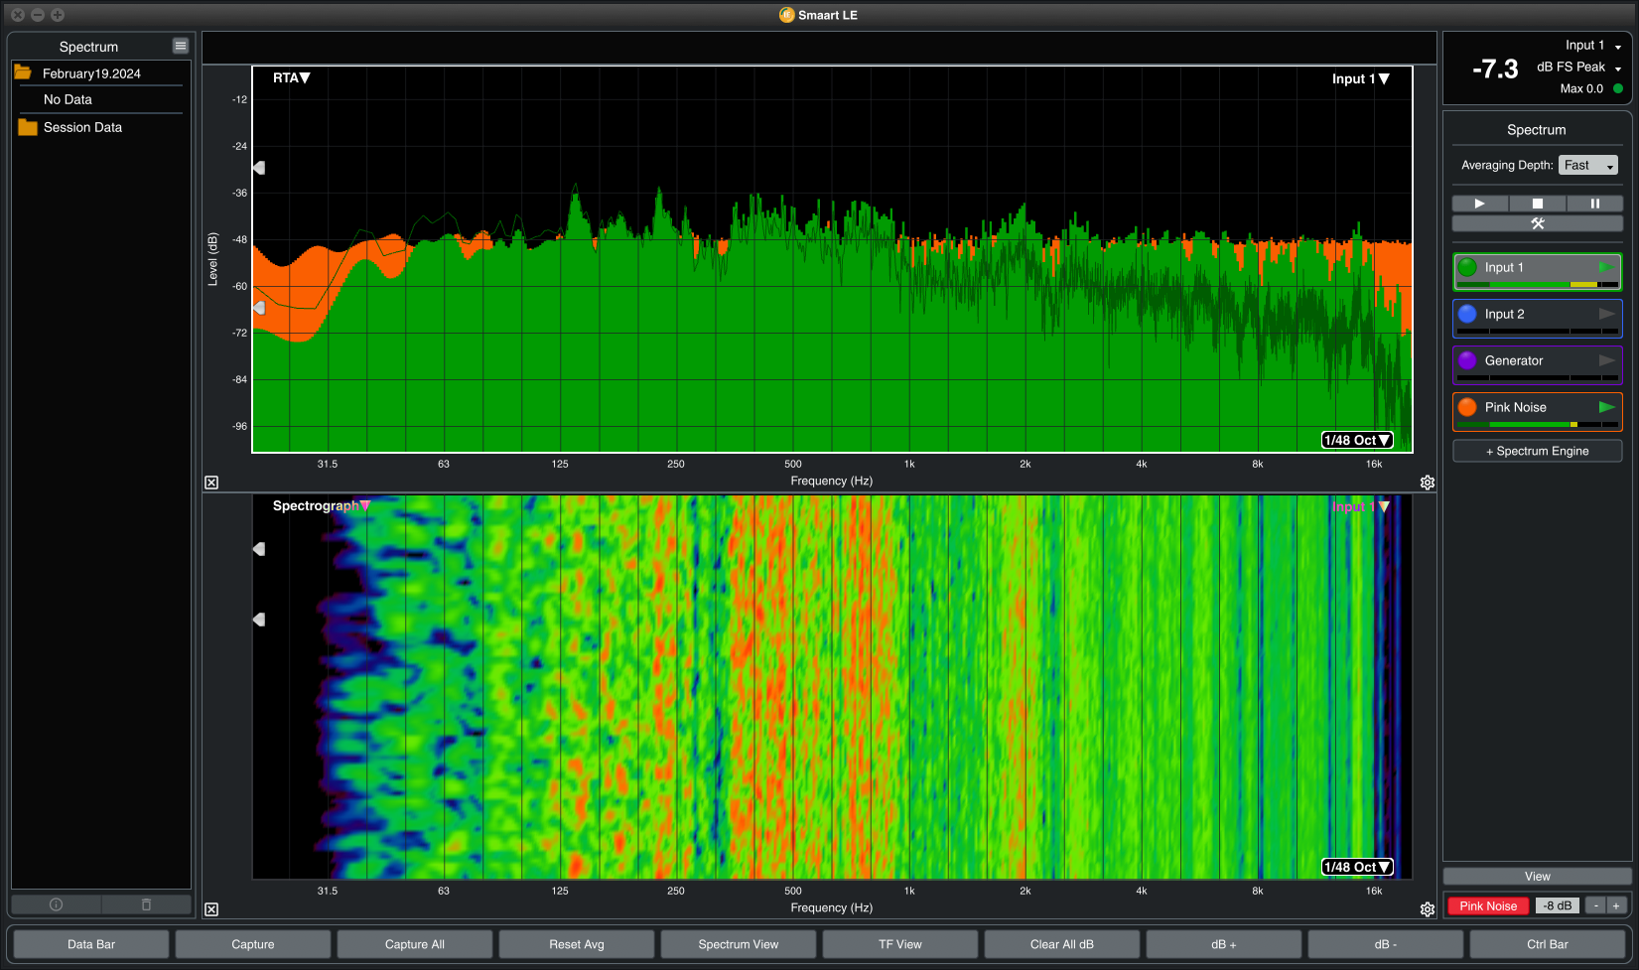The width and height of the screenshot is (1639, 970).
Task: Start all measurements with play button
Action: 1480,204
